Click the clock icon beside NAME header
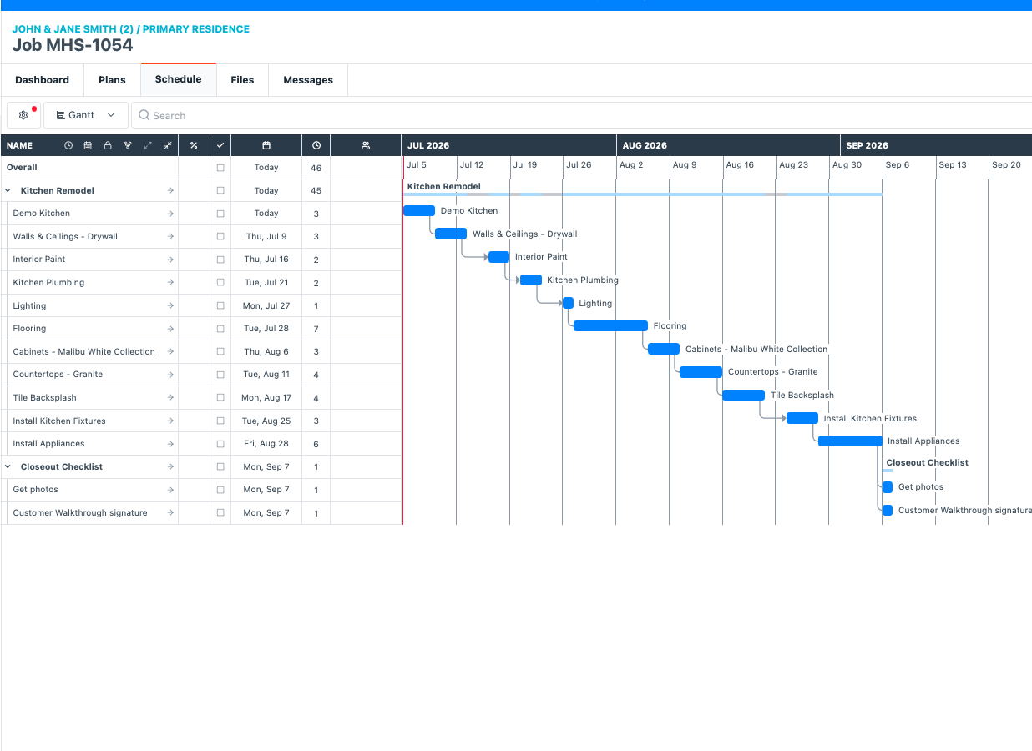Viewport: 1032px width, 751px height. [68, 145]
